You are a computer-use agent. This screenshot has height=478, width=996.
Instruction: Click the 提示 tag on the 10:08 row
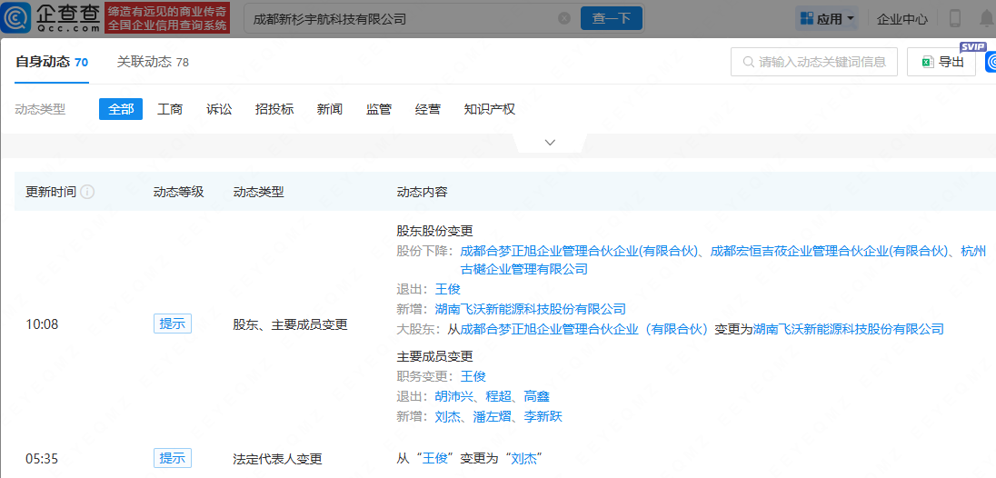click(173, 324)
